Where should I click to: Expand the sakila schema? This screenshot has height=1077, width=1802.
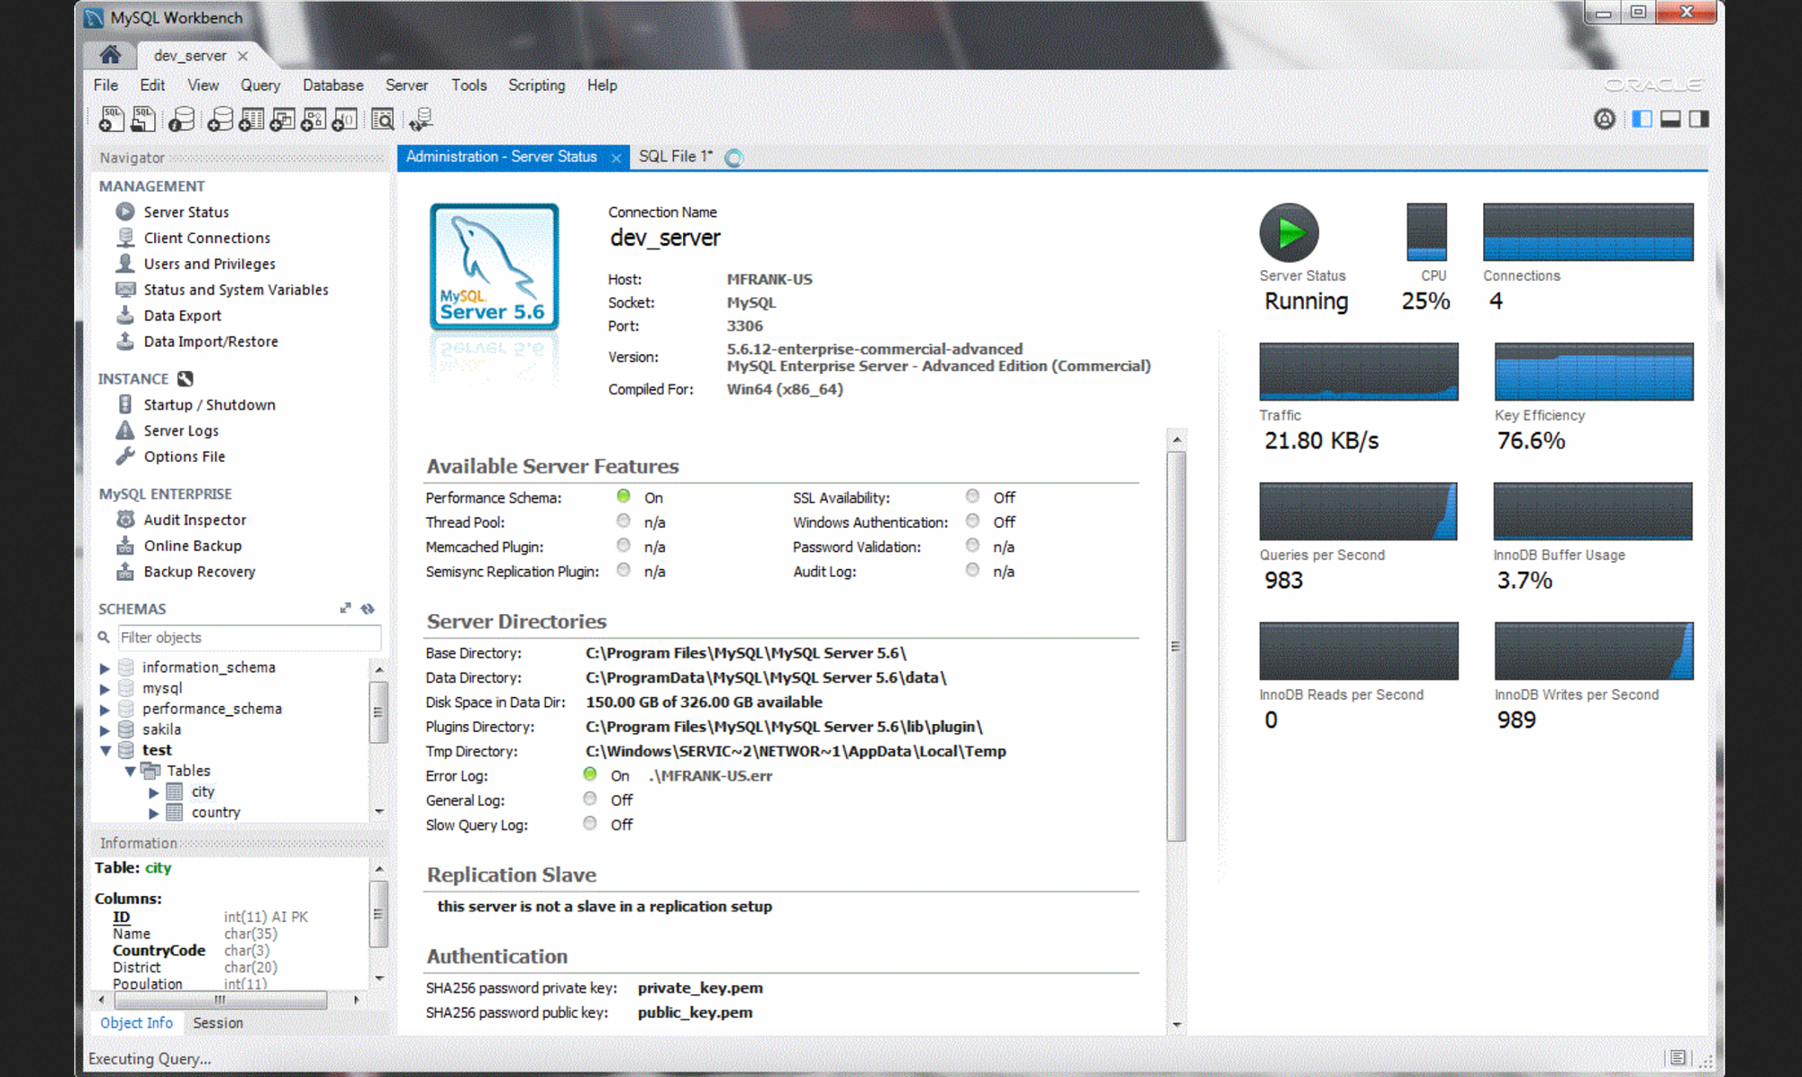[x=105, y=729]
